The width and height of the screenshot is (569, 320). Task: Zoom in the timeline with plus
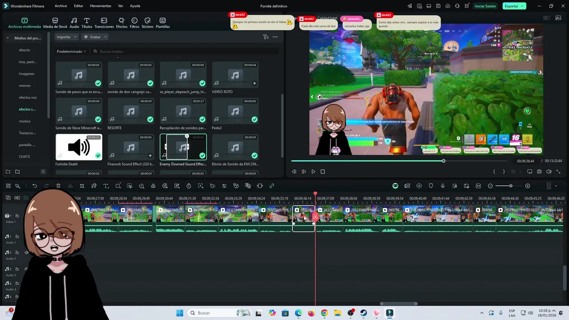[528, 186]
